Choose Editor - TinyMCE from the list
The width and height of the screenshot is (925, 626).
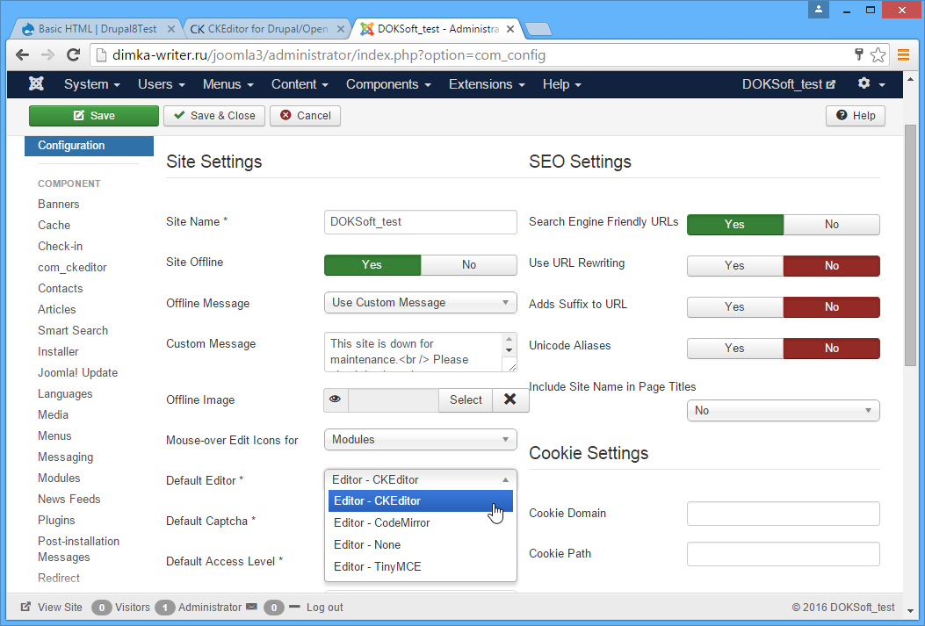(377, 567)
